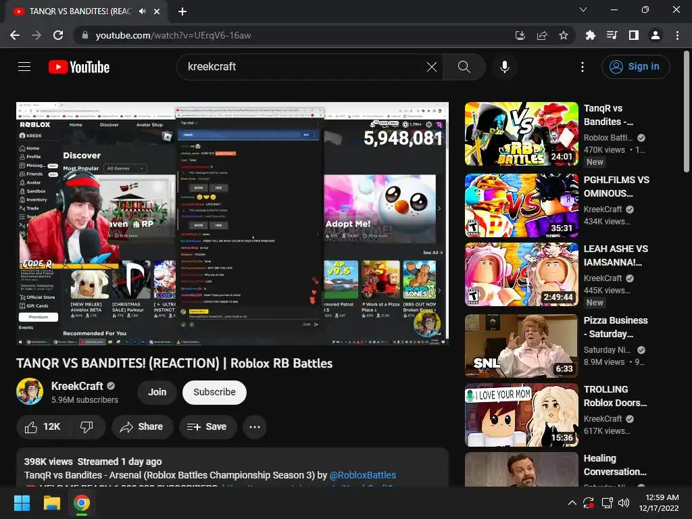Image resolution: width=692 pixels, height=519 pixels.
Task: Go to YouTube home via logo
Action: click(79, 67)
